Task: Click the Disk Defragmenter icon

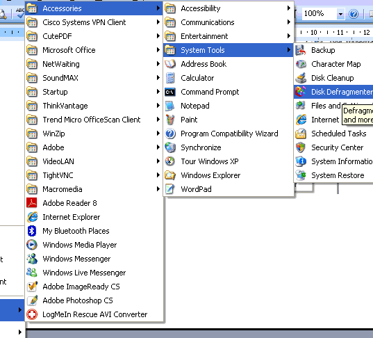Action: tap(301, 92)
